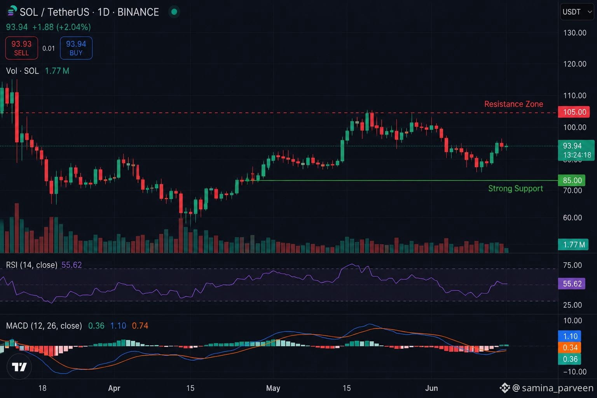Click the 75.00 RSI axis label
This screenshot has height=398, width=597.
(x=573, y=265)
